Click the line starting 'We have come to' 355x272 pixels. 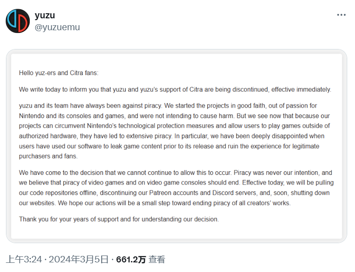click(176, 173)
